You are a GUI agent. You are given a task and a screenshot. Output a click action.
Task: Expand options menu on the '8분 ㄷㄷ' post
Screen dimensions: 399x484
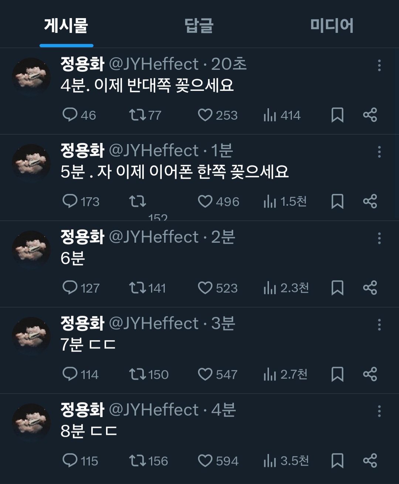tap(379, 411)
